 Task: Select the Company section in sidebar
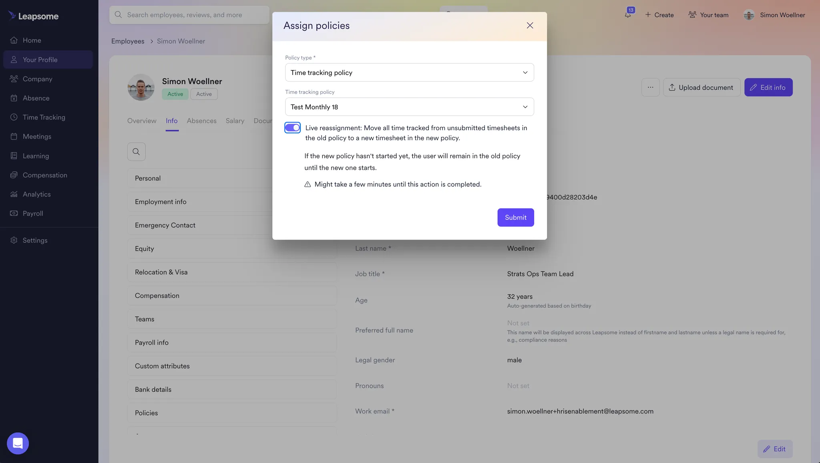38,79
